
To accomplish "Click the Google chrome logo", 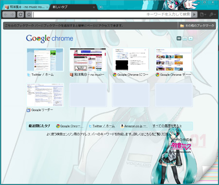I will [50, 38].
